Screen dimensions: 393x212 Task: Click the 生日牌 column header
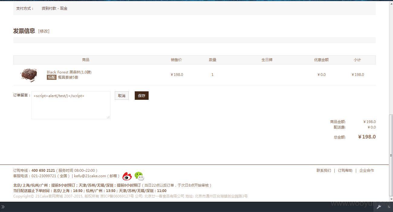click(267, 60)
